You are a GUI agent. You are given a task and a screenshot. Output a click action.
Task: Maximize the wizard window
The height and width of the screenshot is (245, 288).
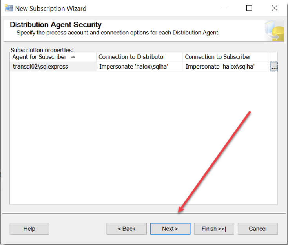tap(249, 8)
